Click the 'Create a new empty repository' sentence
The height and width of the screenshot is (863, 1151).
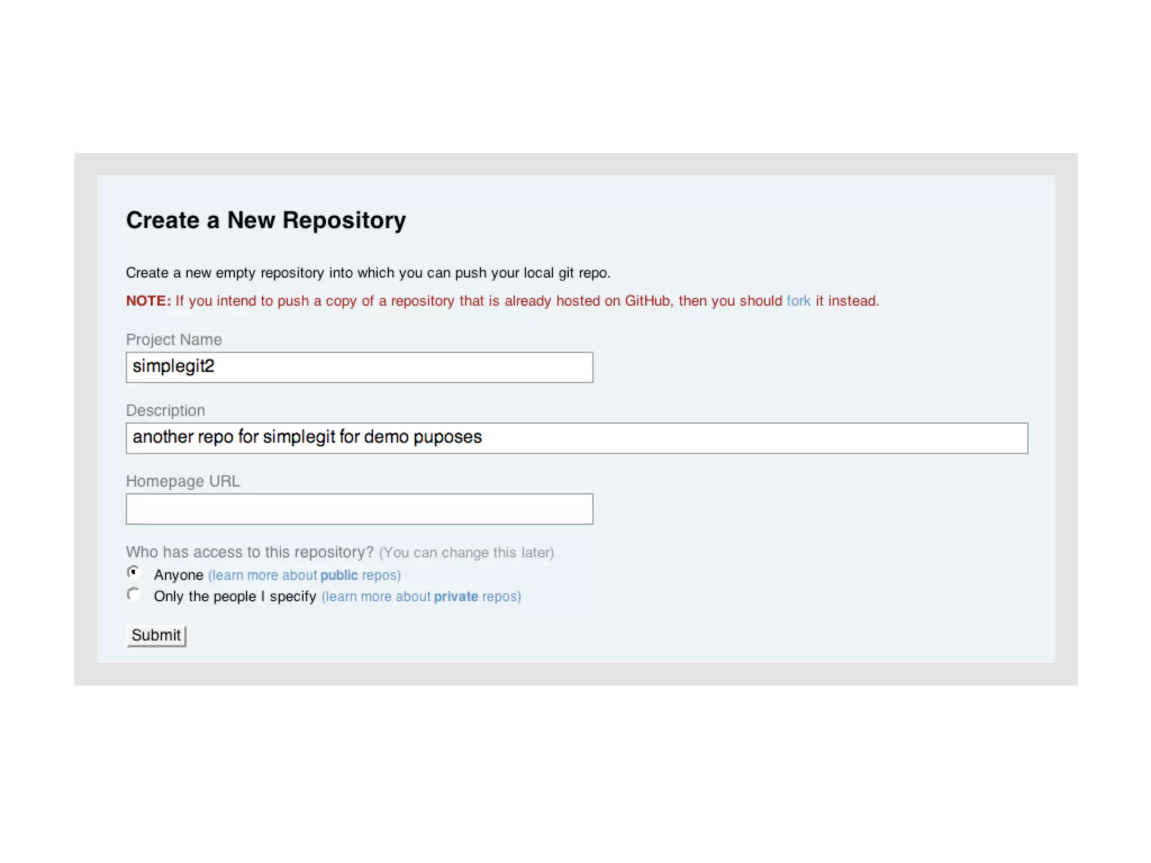point(368,273)
